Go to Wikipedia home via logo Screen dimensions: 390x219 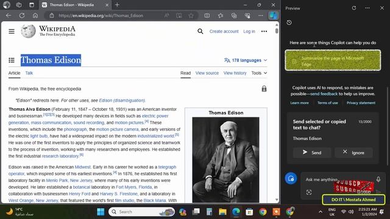coord(48,31)
